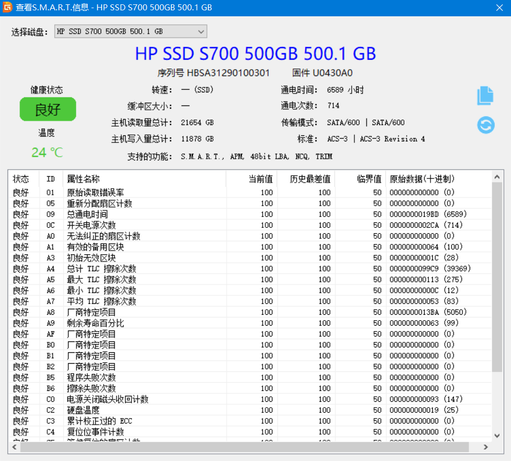Click the firmware version U0430A0
511x461 pixels.
(332, 73)
